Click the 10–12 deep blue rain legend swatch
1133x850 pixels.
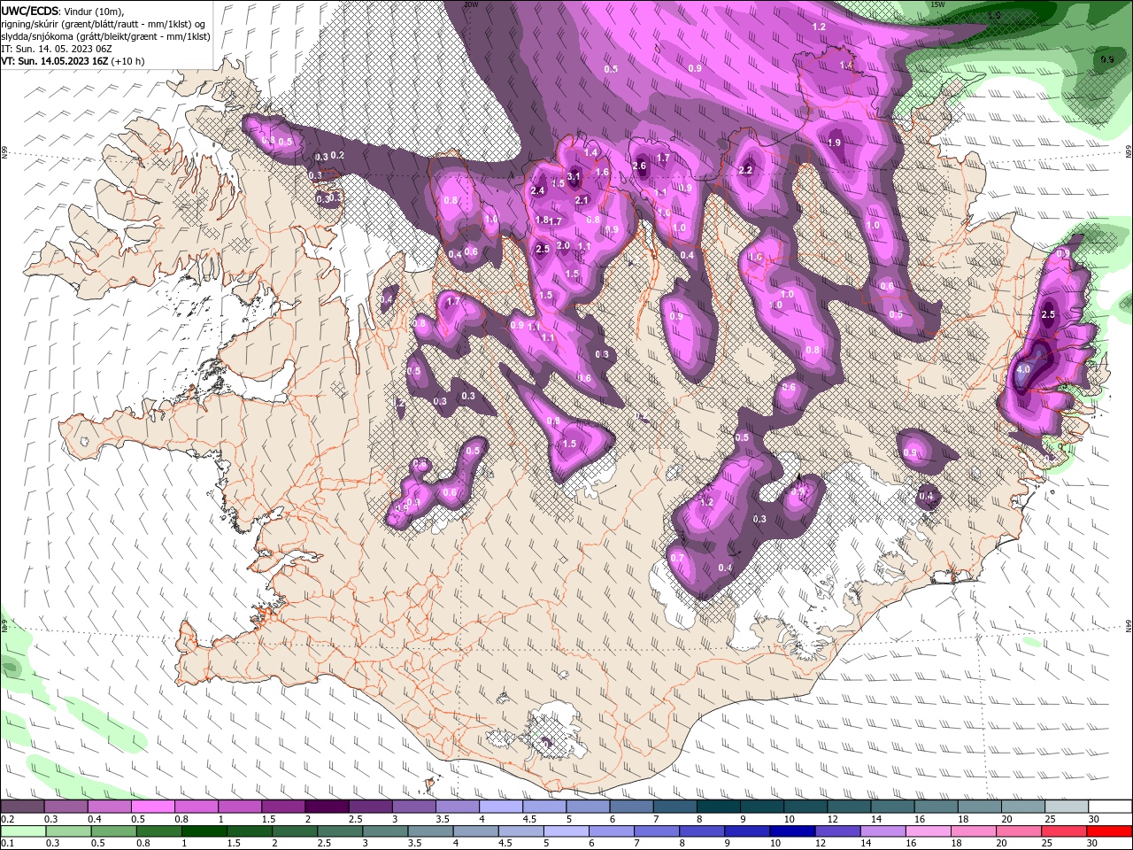[x=794, y=831]
